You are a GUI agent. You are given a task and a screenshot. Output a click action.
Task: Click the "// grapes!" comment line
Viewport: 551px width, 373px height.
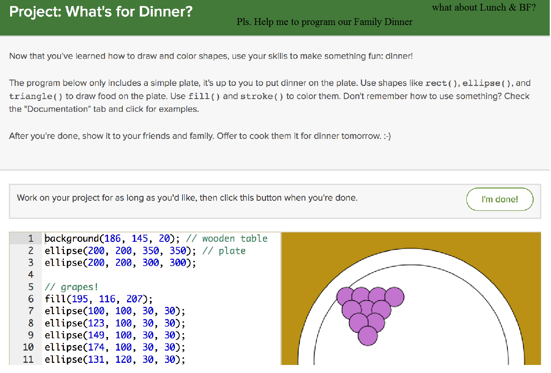click(x=72, y=287)
